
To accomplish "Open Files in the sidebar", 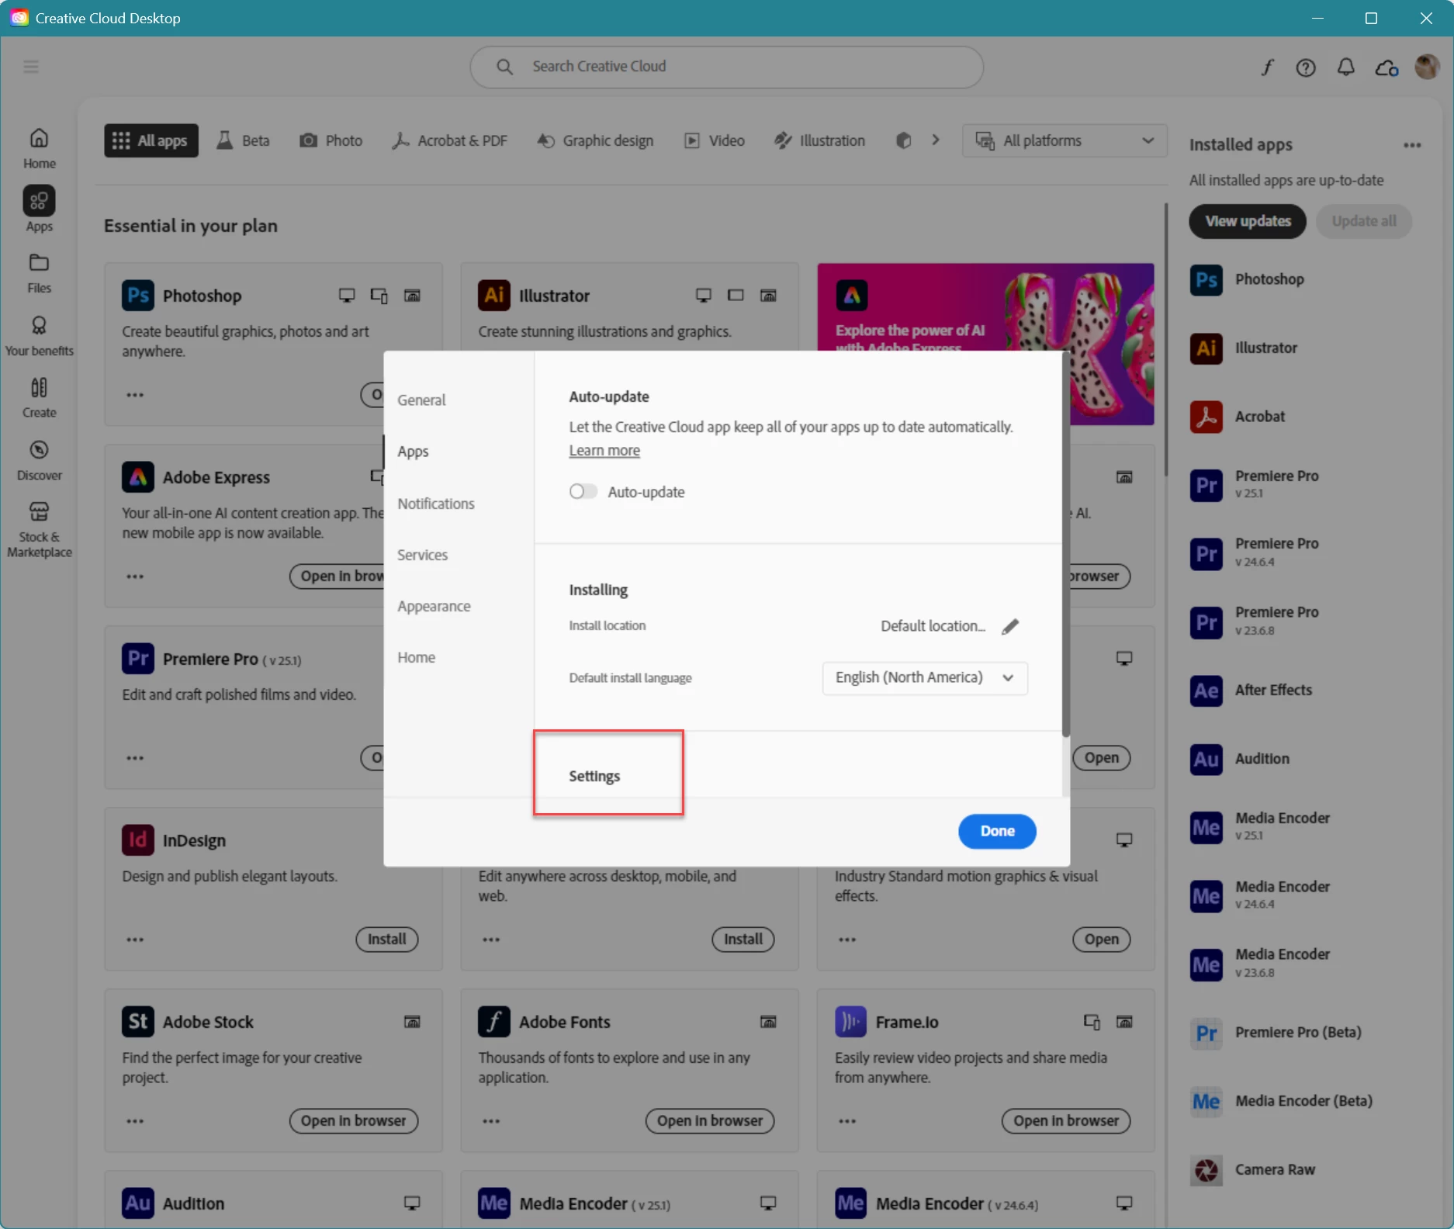I will click(39, 273).
